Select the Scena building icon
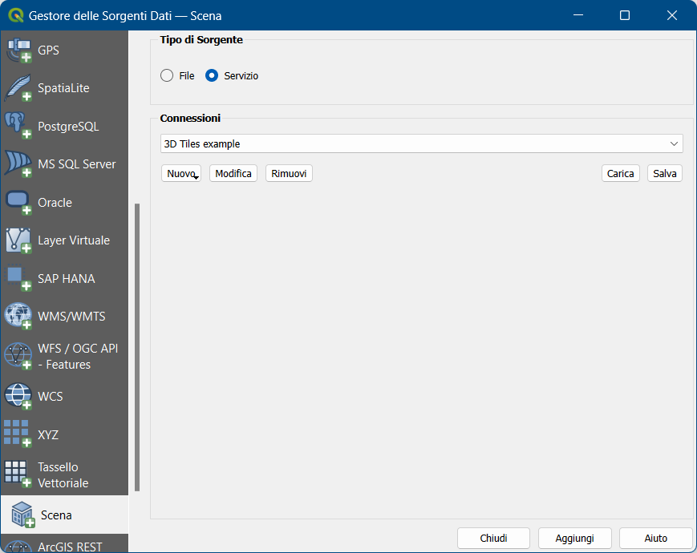 pos(22,515)
